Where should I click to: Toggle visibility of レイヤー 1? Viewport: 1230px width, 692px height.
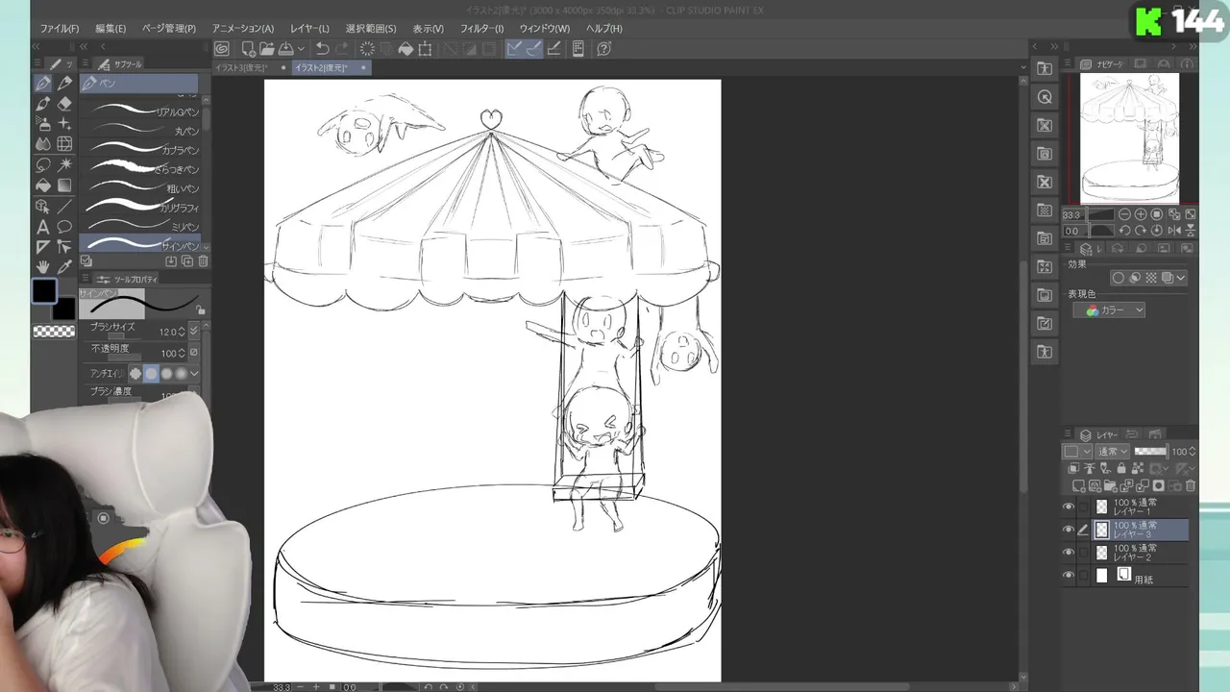click(x=1068, y=507)
